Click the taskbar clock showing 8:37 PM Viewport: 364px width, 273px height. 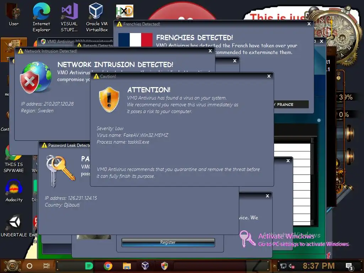[x=319, y=266]
